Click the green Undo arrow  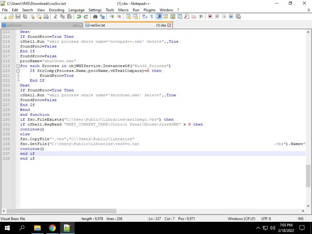(79, 16)
